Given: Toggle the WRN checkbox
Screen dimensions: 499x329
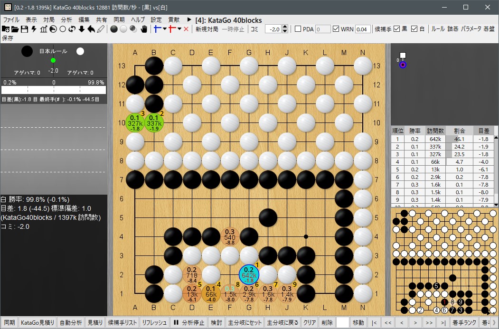Looking at the screenshot, I should coord(336,29).
